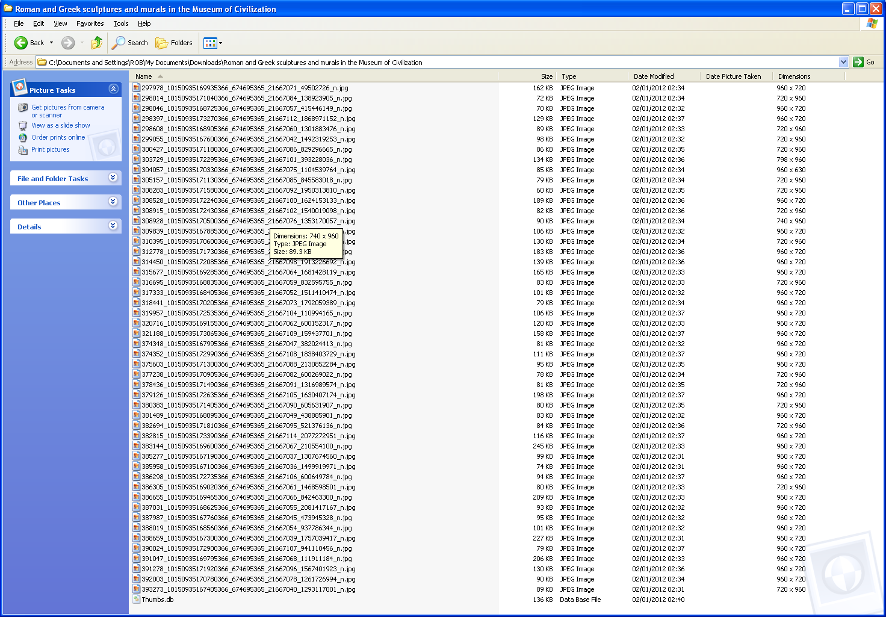The width and height of the screenshot is (886, 617).
Task: Select file icon of 392003_10150935170780366 jpg
Action: (137, 579)
